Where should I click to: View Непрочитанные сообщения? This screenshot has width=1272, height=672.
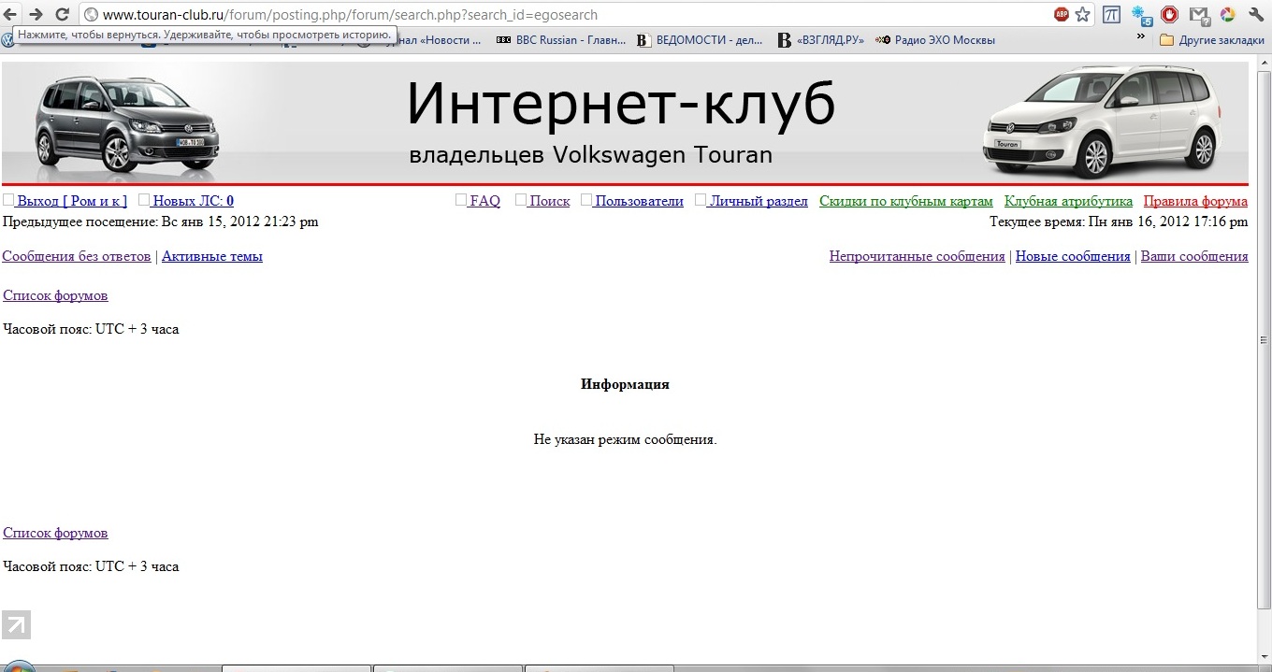(x=918, y=256)
